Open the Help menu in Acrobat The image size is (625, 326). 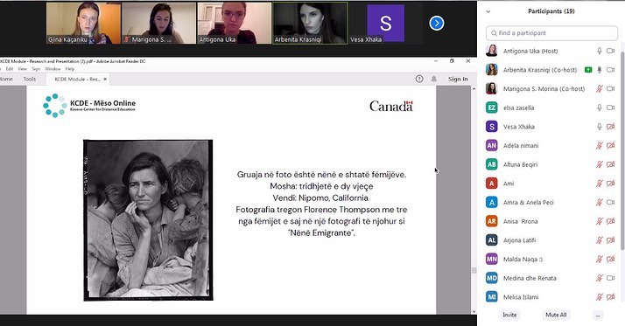70,69
